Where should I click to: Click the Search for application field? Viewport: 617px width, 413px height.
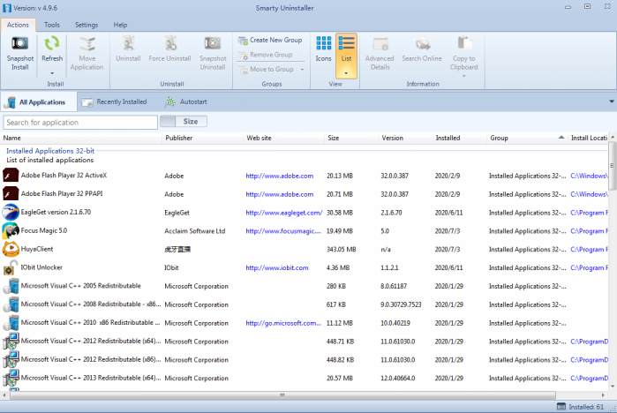pyautogui.click(x=80, y=123)
